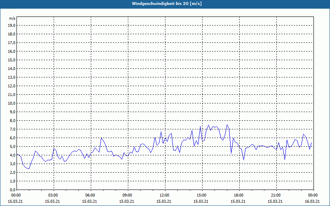This screenshot has width=330, height=206.
Task: Click the m/s unit label on the y-axis
Action: coord(12,19)
